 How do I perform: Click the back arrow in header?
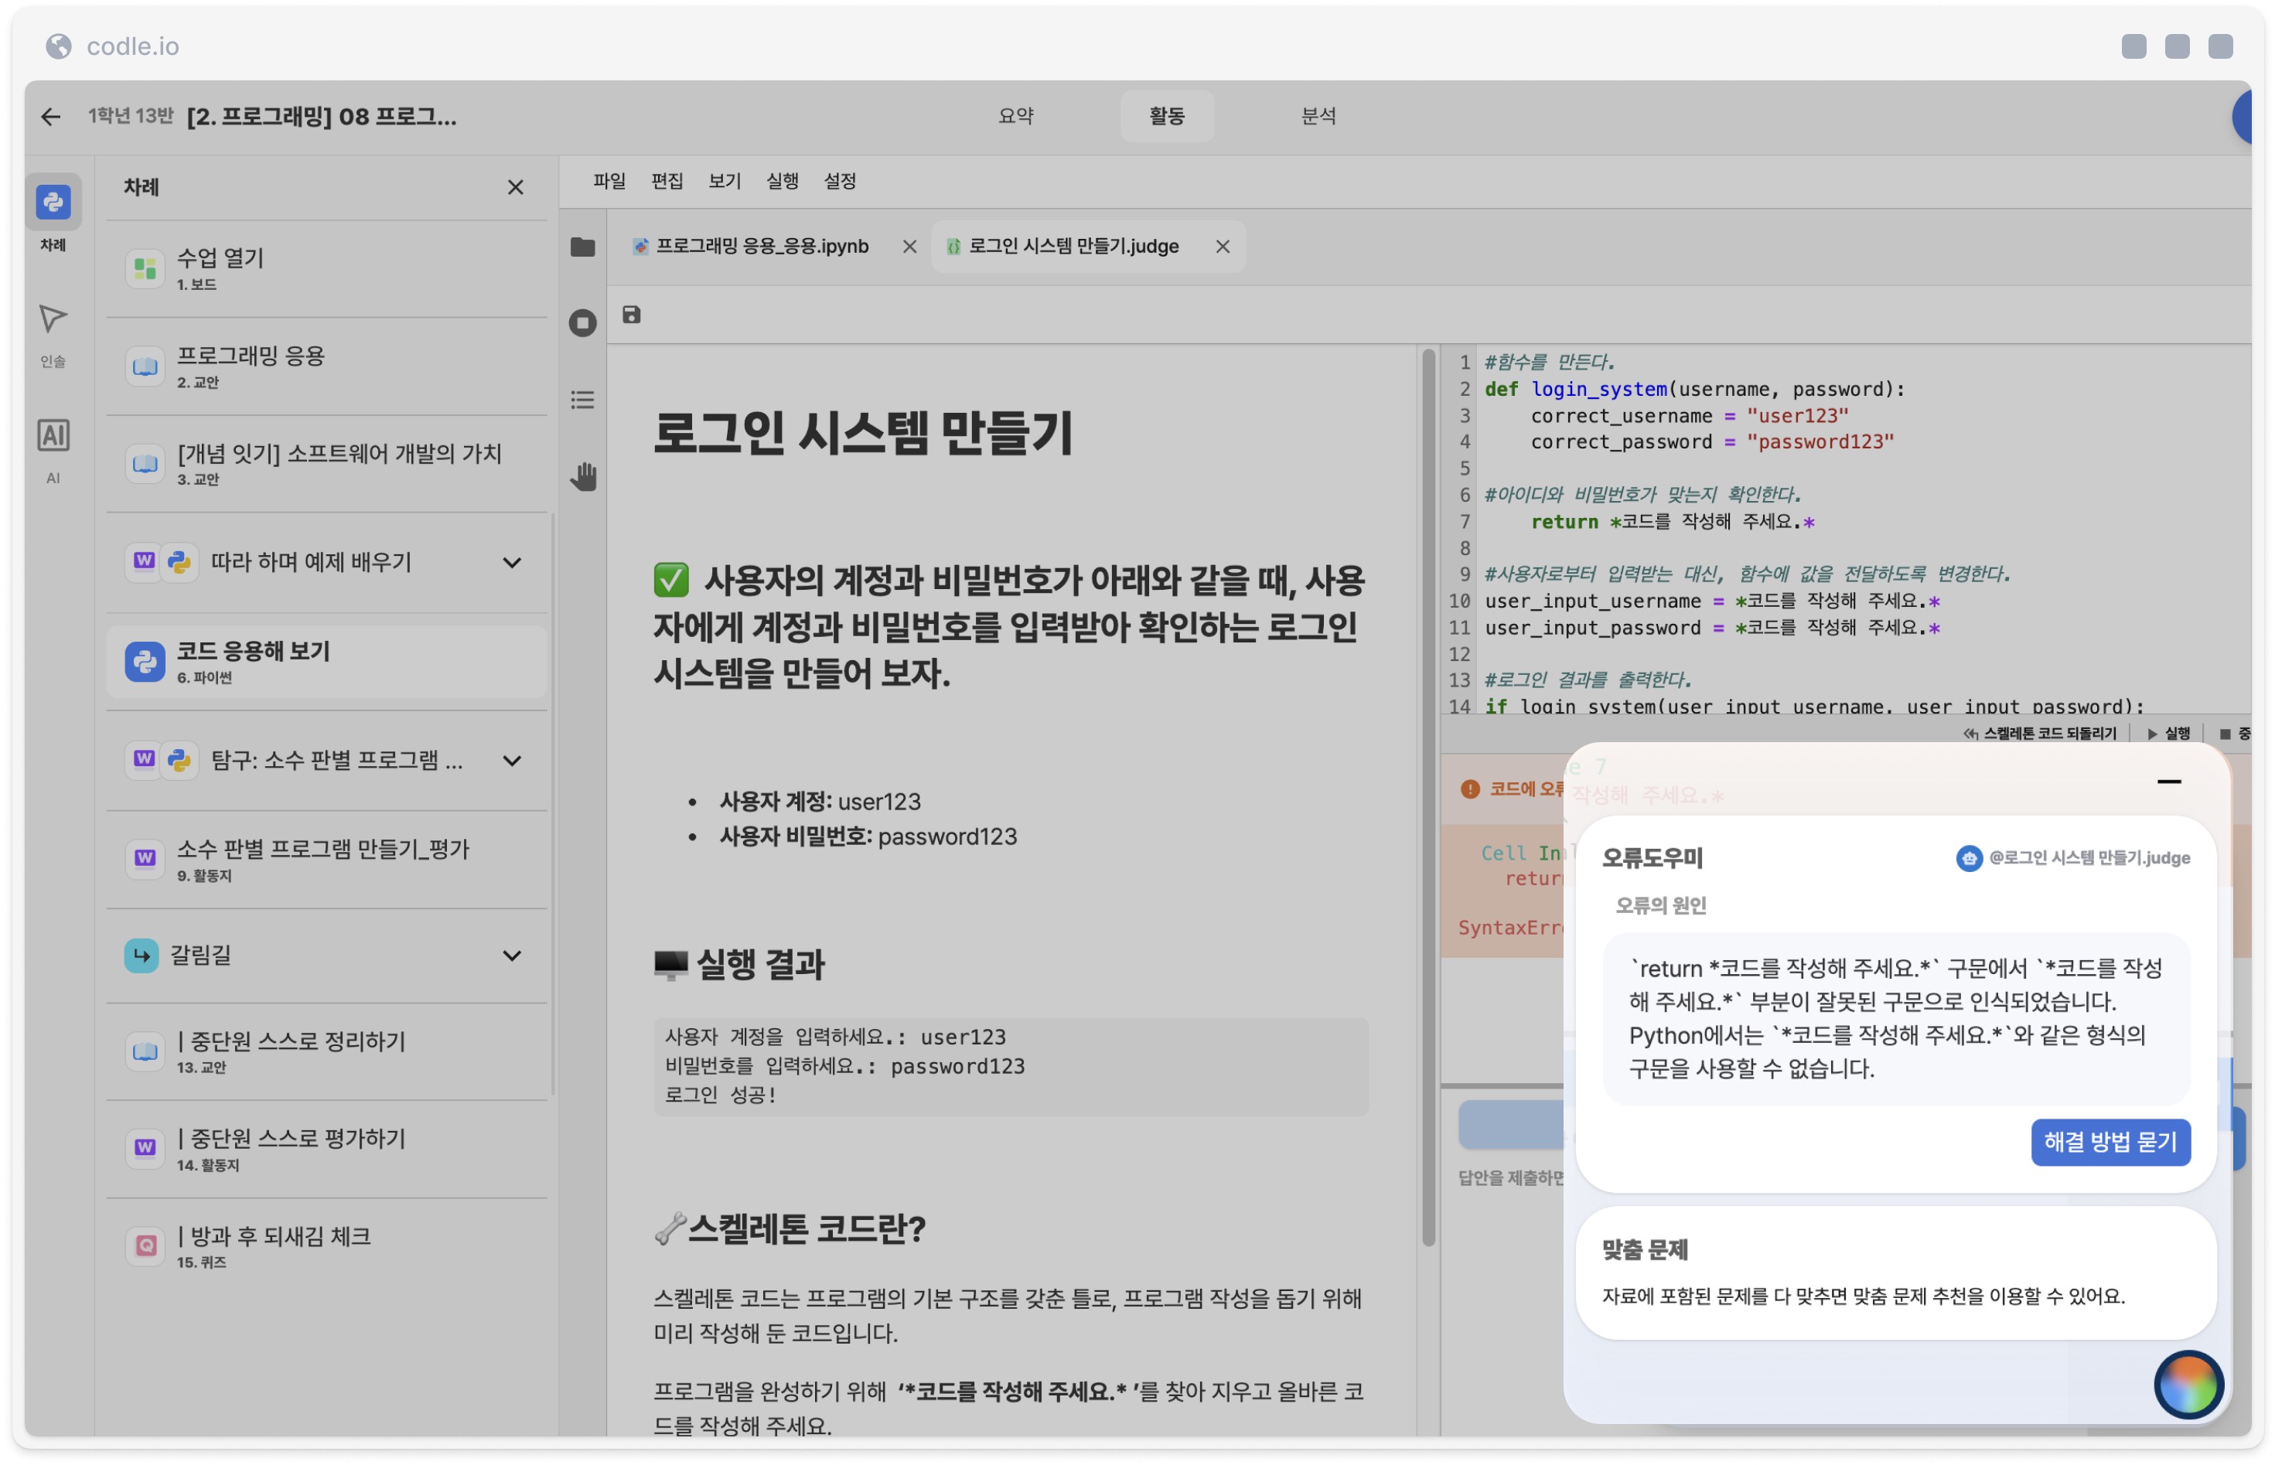click(50, 116)
